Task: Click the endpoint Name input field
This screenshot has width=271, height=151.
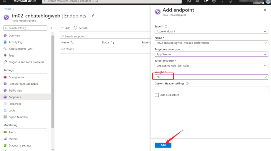Action: (211, 43)
